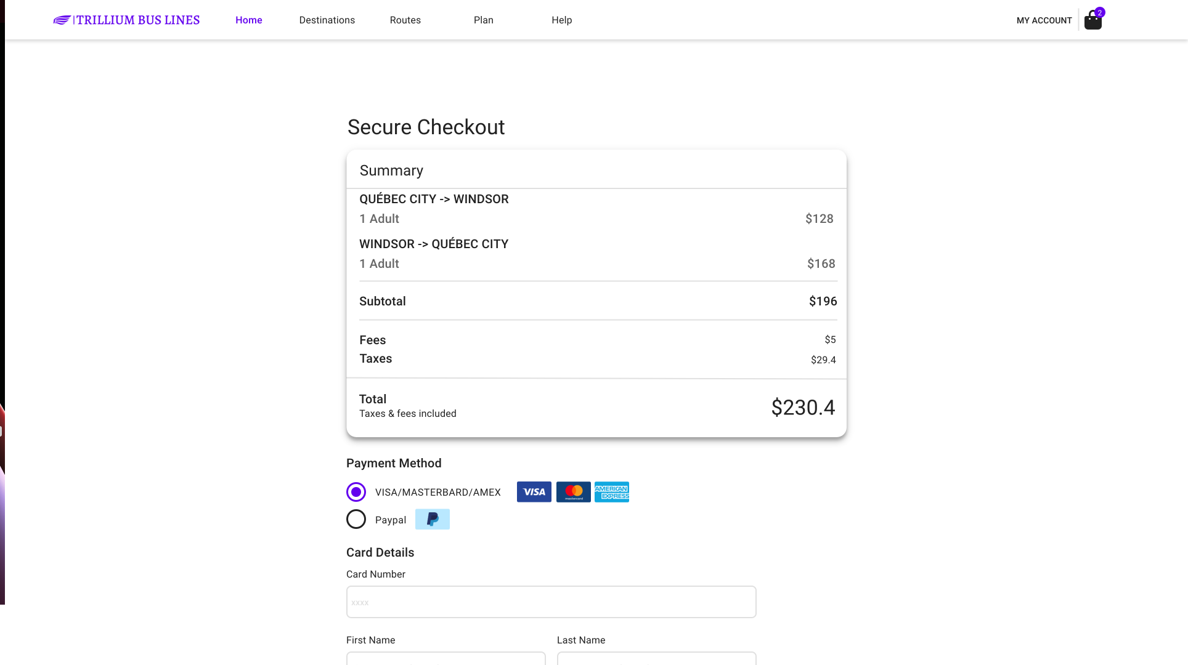The height and width of the screenshot is (665, 1188).
Task: Click Card Number input field
Action: (x=551, y=602)
